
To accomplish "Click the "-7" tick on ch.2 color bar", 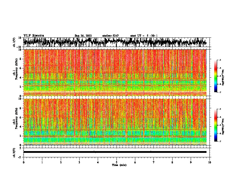I will tap(220, 142).
